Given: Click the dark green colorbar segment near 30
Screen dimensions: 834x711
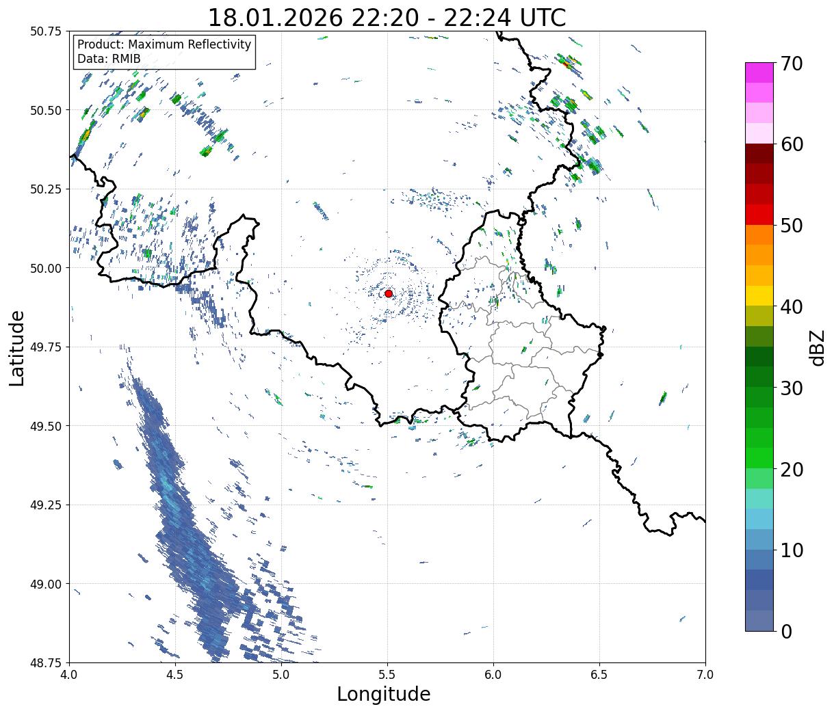Looking at the screenshot, I should 759,356.
